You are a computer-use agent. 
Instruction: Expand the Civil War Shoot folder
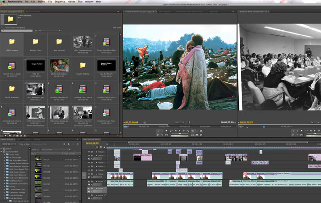click(x=4, y=198)
